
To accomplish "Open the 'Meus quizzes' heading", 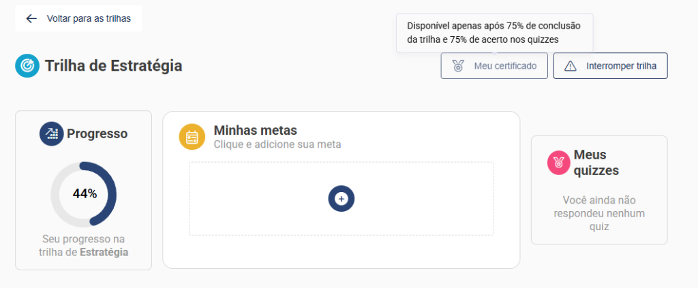I will 596,163.
